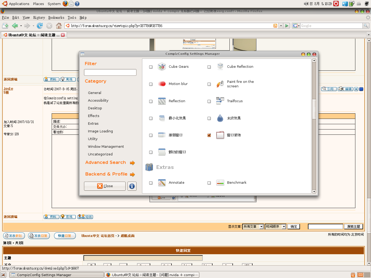Screen dimensions: 371x278
Task: Click the Annotate plugin icon
Action: (x=162, y=183)
